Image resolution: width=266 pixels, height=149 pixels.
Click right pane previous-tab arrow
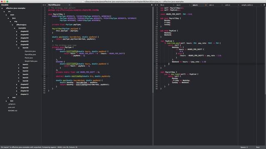point(155,5)
